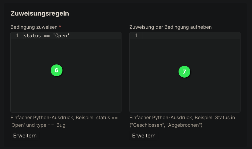The width and height of the screenshot is (252, 149).
Task: Expand the Zuweisung aufheben editor with Erweitern
Action: (x=144, y=136)
